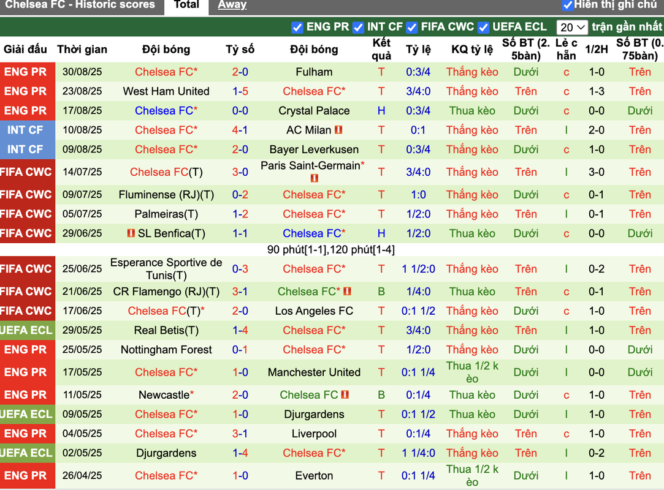Open Manchester United team link
This screenshot has height=490, width=664.
click(314, 372)
